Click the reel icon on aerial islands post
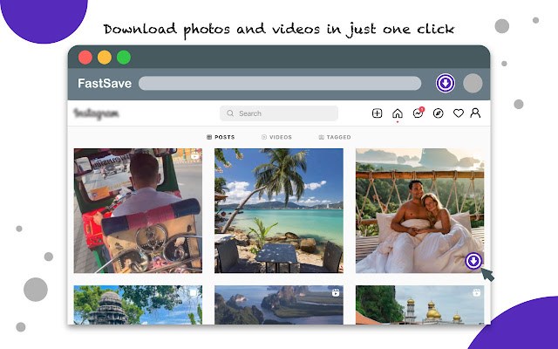 (335, 293)
